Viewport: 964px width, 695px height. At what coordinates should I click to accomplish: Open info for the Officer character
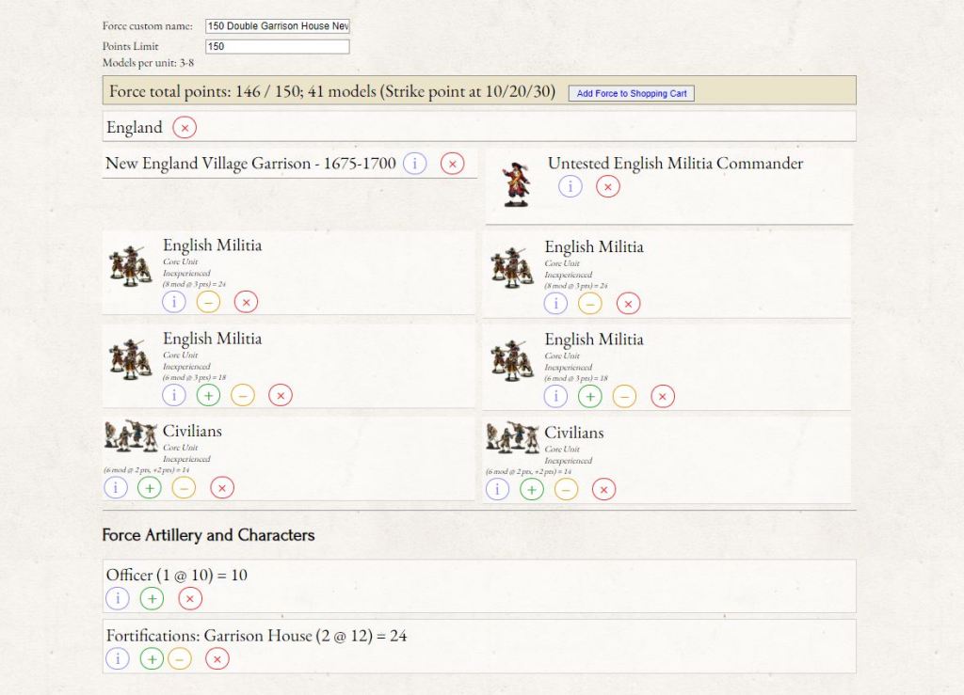click(117, 599)
